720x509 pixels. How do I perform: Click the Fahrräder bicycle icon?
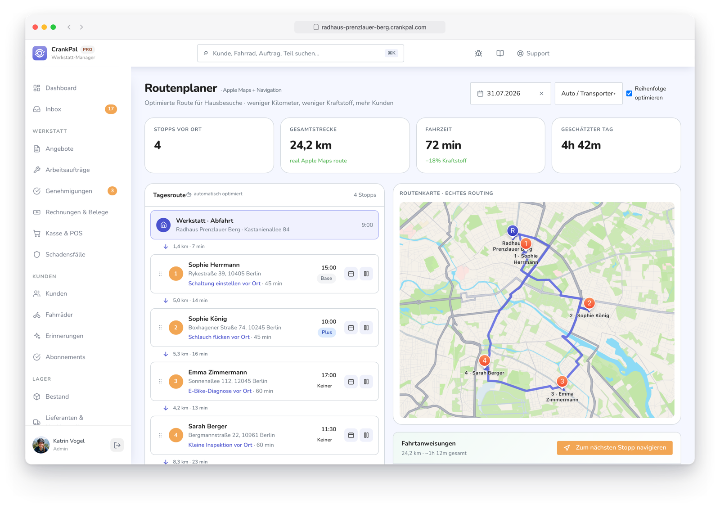(37, 315)
